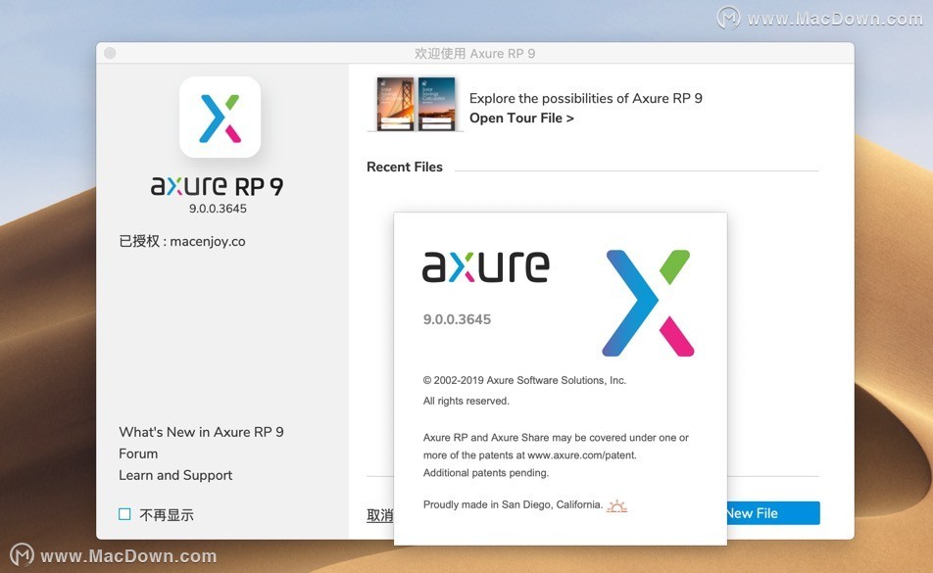The image size is (933, 573).
Task: Enable the 不再显示 checkbox
Action: click(x=124, y=514)
